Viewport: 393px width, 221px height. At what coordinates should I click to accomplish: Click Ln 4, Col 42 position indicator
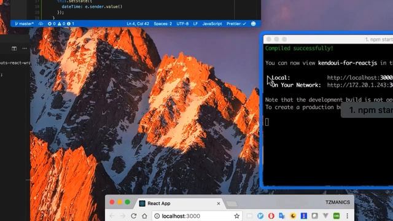coord(138,24)
